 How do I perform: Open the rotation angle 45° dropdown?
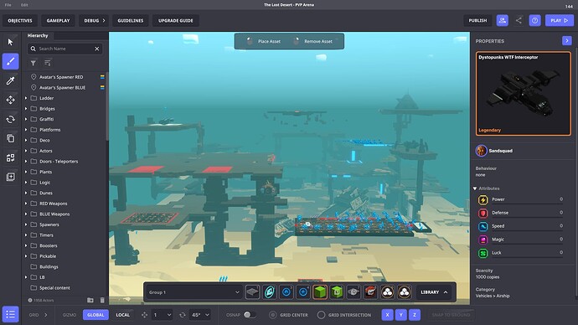pyautogui.click(x=200, y=315)
